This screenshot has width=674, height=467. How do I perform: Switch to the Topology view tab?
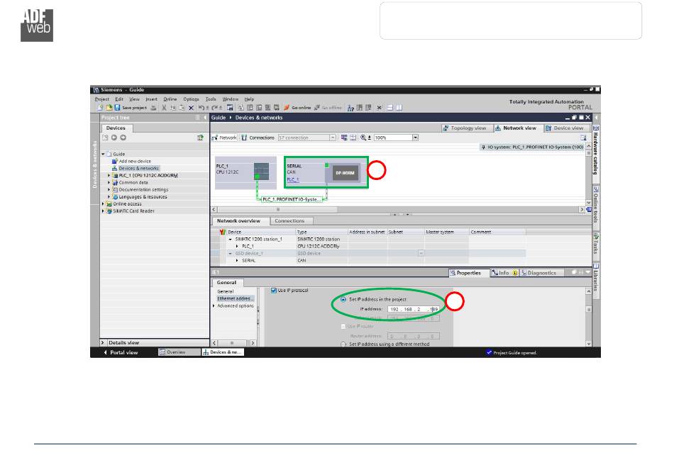click(465, 128)
